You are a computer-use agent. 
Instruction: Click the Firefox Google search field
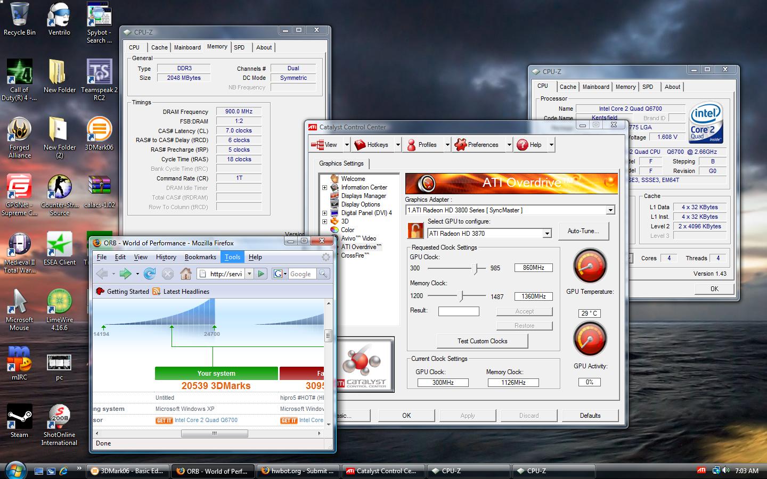point(302,274)
